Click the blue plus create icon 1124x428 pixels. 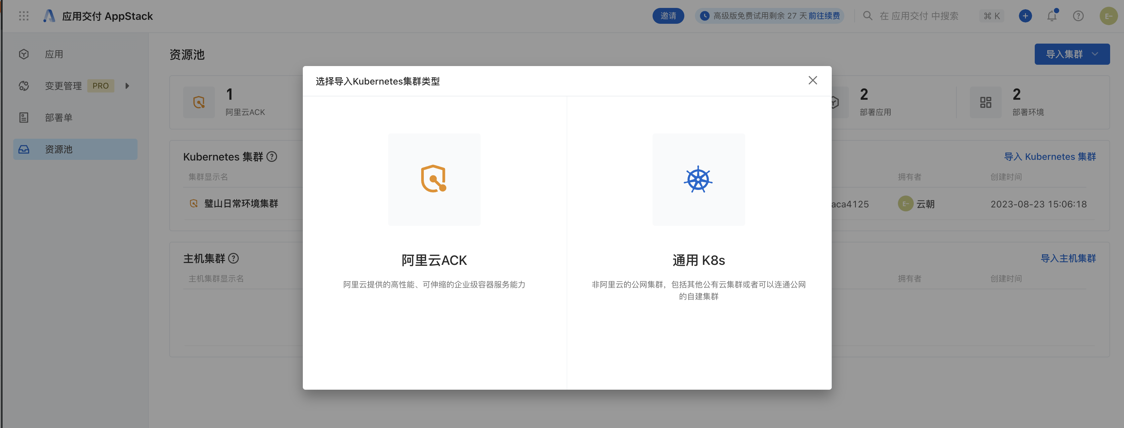(1025, 16)
